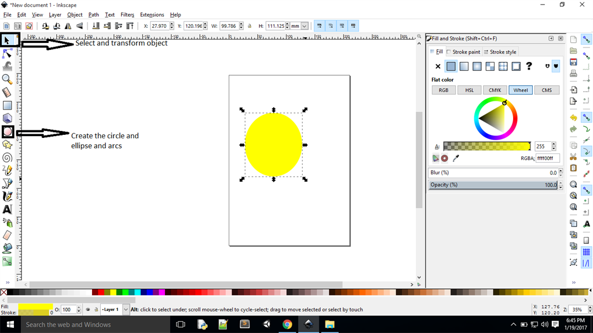Viewport: 593px width, 333px height.
Task: Open the mm units dropdown
Action: click(304, 26)
